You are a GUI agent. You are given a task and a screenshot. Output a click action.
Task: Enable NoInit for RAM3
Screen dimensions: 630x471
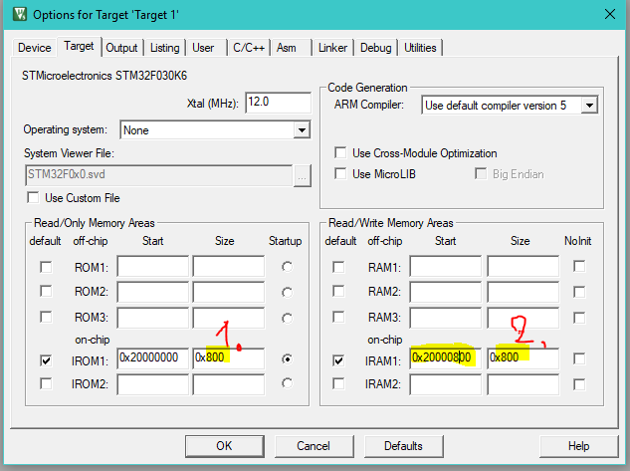[x=579, y=318]
